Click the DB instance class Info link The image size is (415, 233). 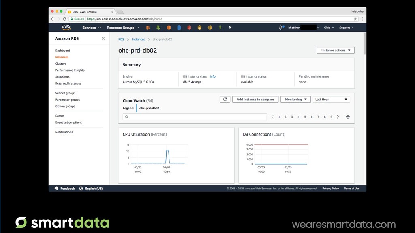213,76
